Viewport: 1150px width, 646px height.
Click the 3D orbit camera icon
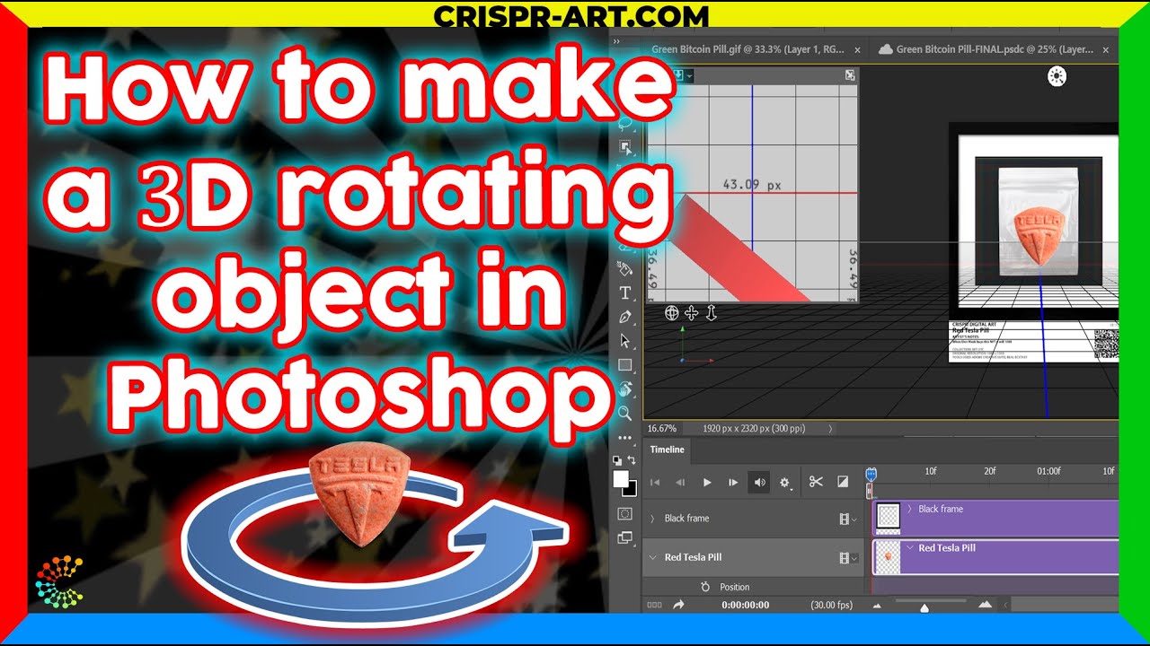tap(671, 313)
